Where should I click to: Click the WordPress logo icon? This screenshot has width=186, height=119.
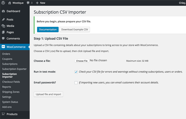pos(3,3)
